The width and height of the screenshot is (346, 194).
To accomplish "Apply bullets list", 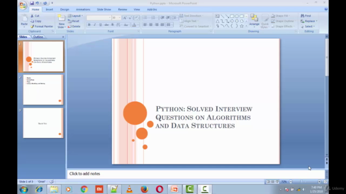I will [x=145, y=18].
